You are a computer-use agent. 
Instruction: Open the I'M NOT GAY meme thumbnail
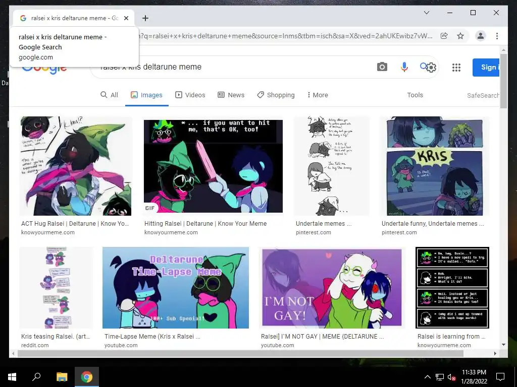(332, 288)
